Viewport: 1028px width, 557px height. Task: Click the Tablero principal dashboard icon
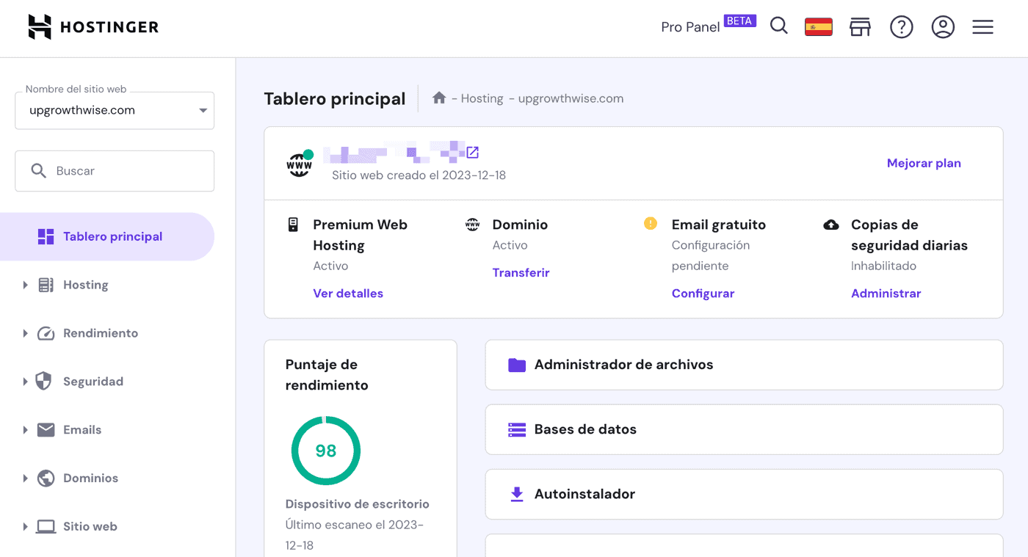(x=46, y=236)
